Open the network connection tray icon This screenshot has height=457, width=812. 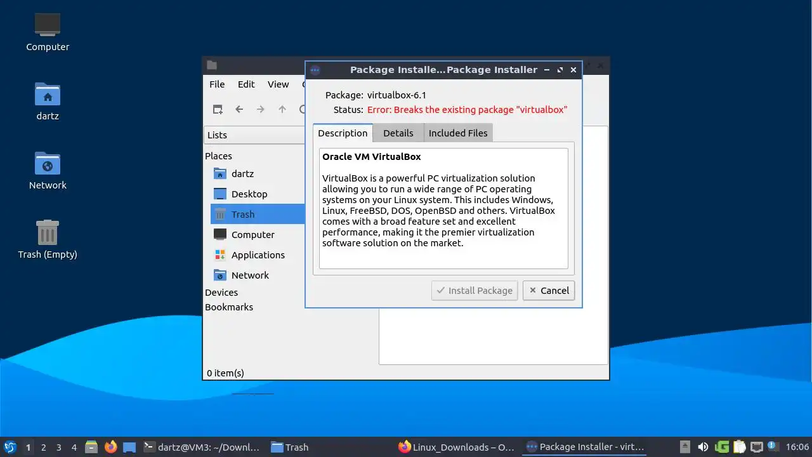[x=756, y=447]
